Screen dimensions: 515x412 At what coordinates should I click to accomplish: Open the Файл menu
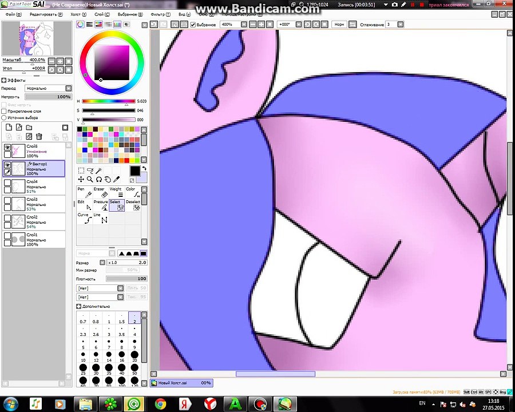click(x=13, y=14)
